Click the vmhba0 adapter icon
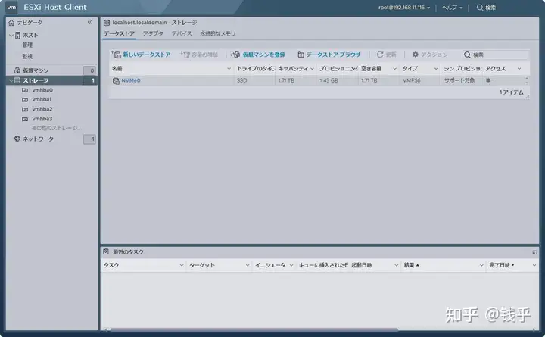Image resolution: width=545 pixels, height=337 pixels. click(25, 90)
